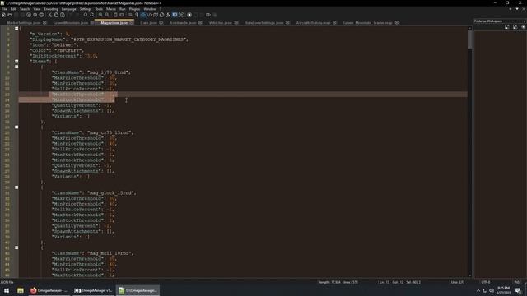Open the File menu
527x296 pixels.
[x=4, y=9]
